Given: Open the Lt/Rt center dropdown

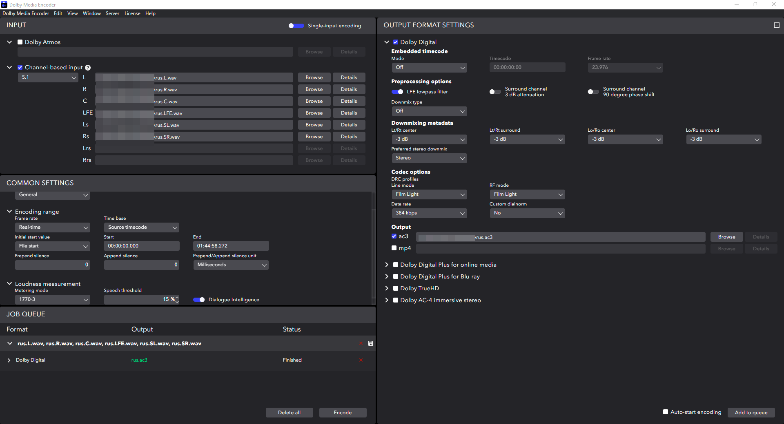Looking at the screenshot, I should point(429,139).
